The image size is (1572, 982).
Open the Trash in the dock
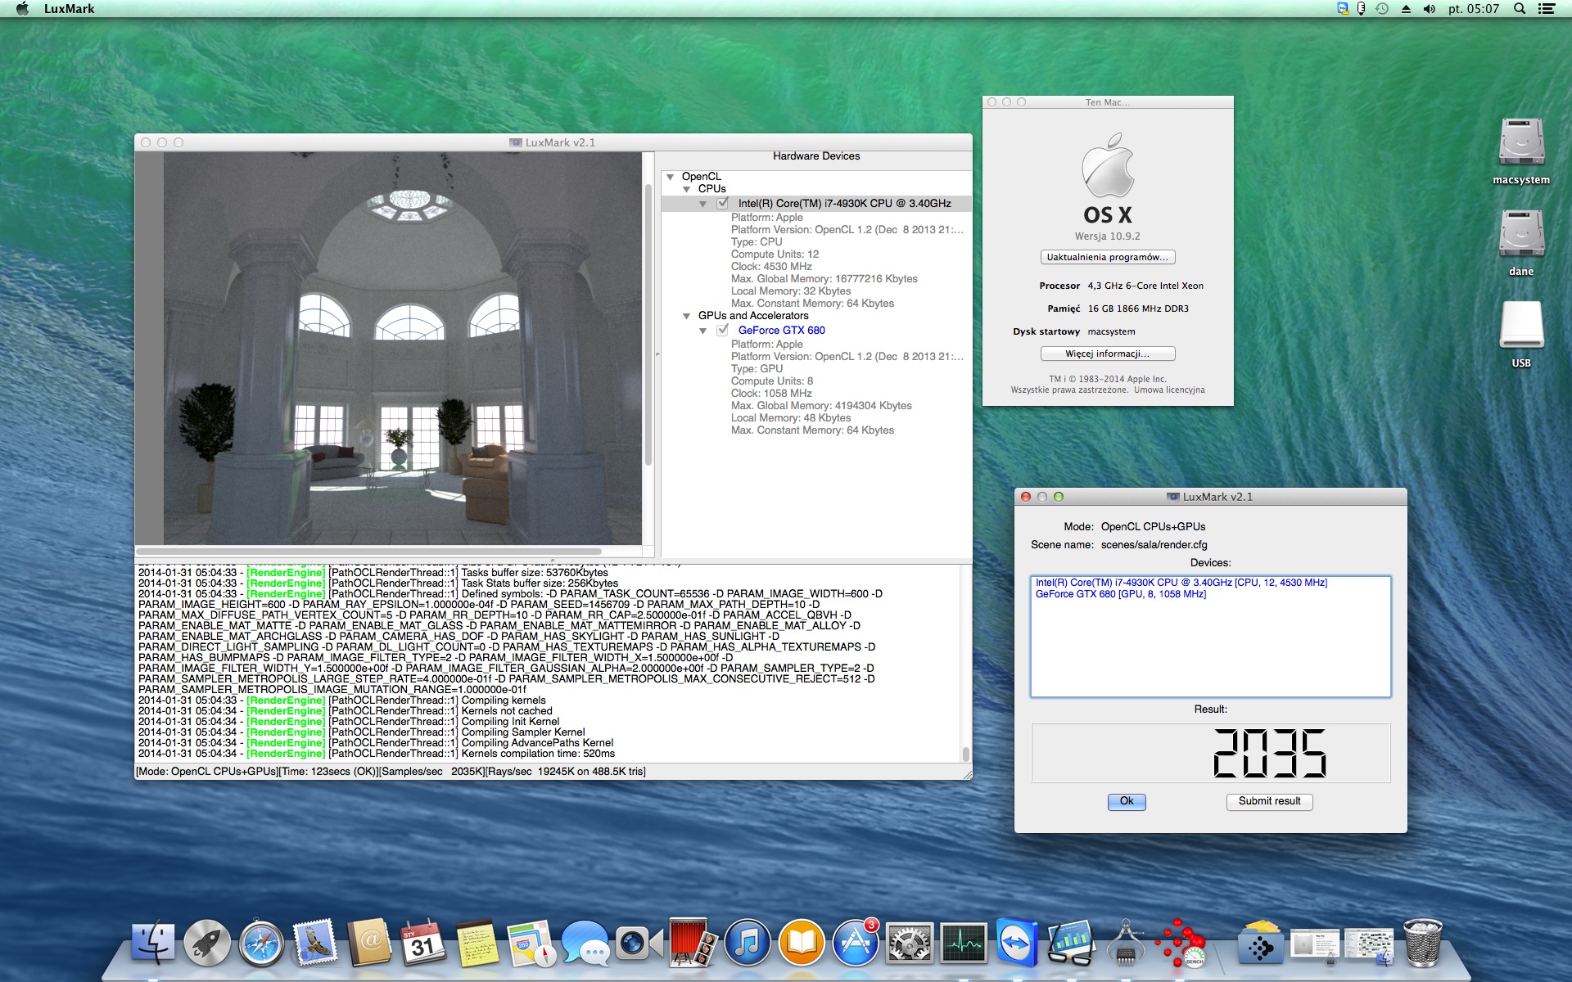coord(1423,944)
